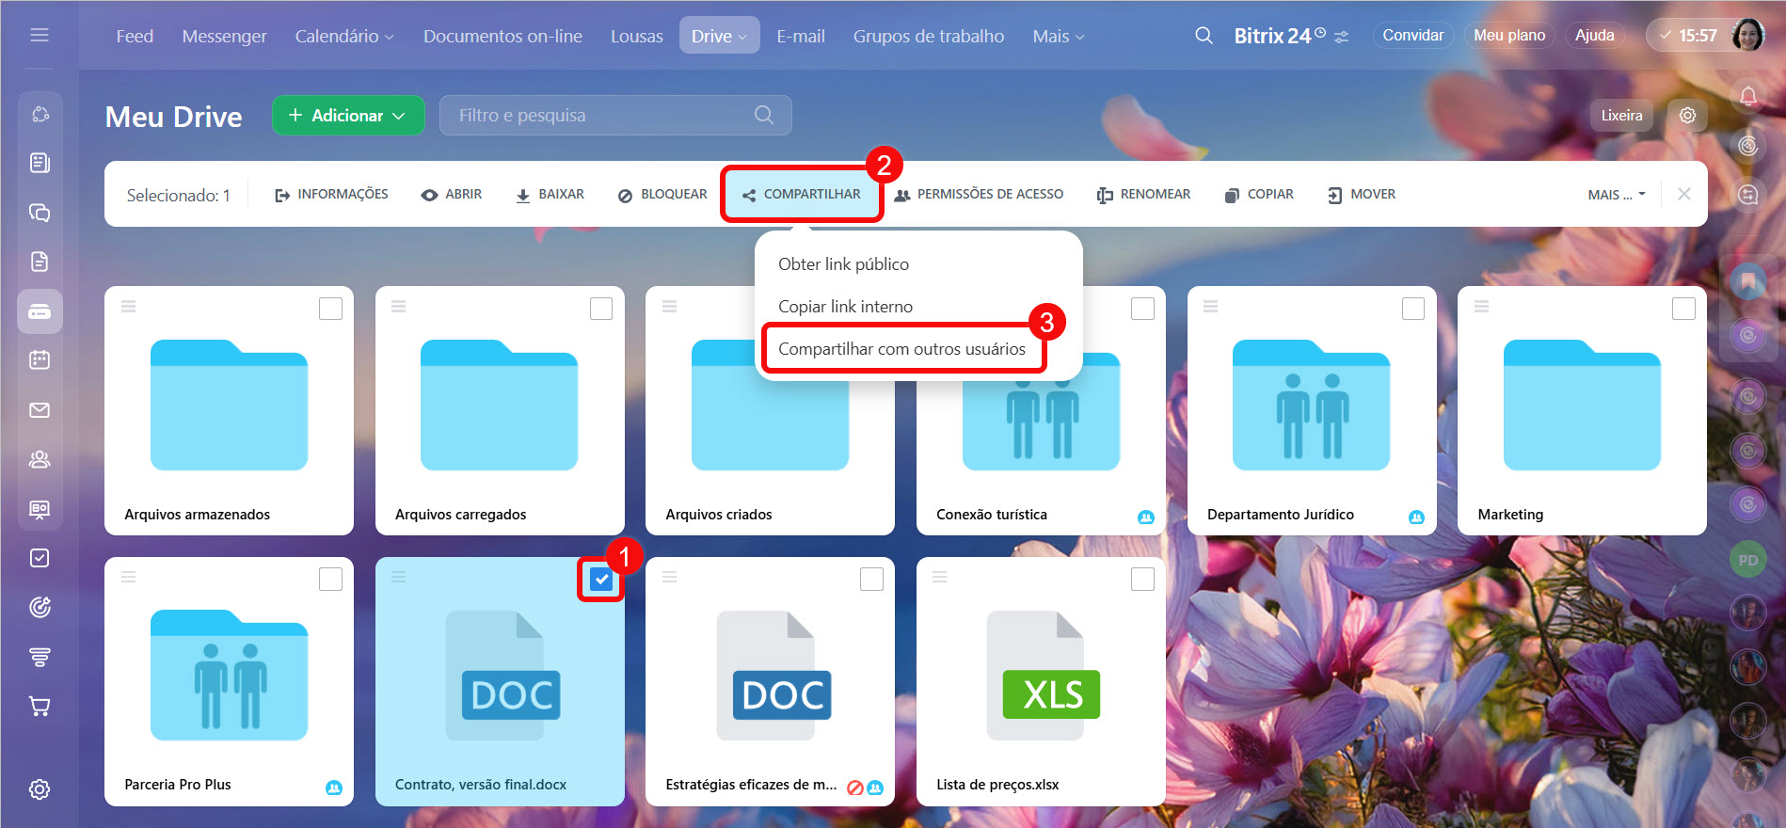The height and width of the screenshot is (828, 1786).
Task: Select Obter link público from the menu
Action: (x=843, y=264)
